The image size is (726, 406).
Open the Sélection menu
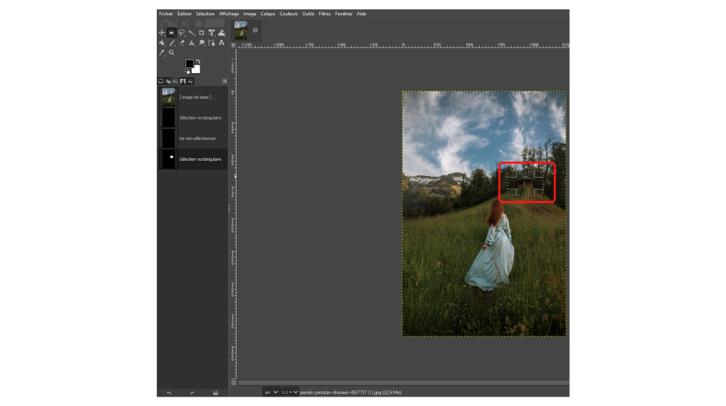click(x=205, y=14)
